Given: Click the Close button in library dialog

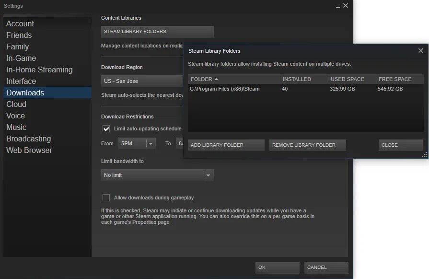Looking at the screenshot, I should pyautogui.click(x=401, y=145).
